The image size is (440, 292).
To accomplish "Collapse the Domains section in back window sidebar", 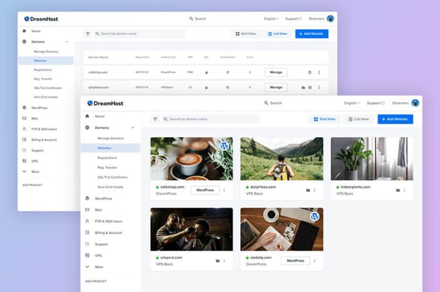I will [x=67, y=42].
